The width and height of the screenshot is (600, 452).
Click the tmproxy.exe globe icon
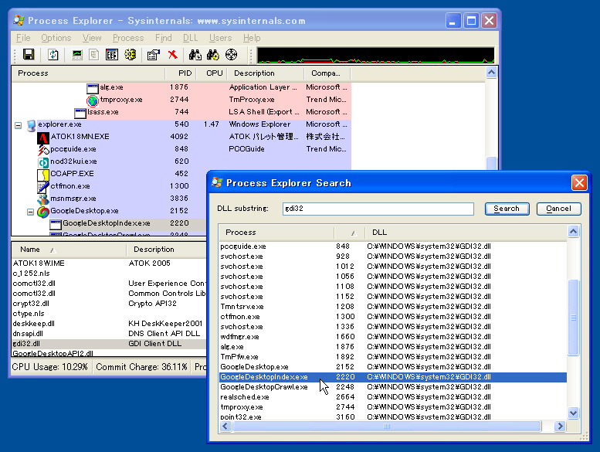[93, 100]
